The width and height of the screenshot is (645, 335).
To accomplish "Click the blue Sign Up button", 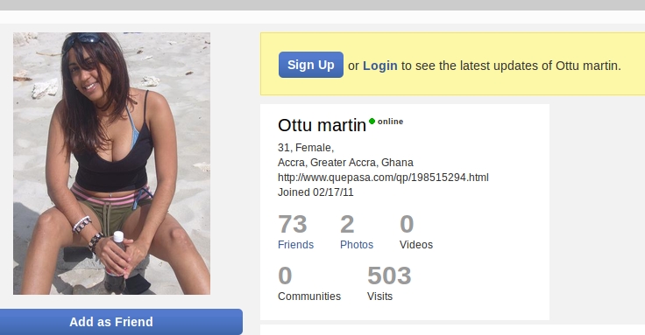I will pos(311,65).
